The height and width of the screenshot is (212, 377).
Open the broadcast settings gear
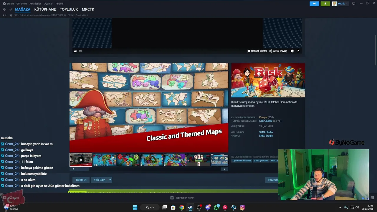(x=292, y=51)
